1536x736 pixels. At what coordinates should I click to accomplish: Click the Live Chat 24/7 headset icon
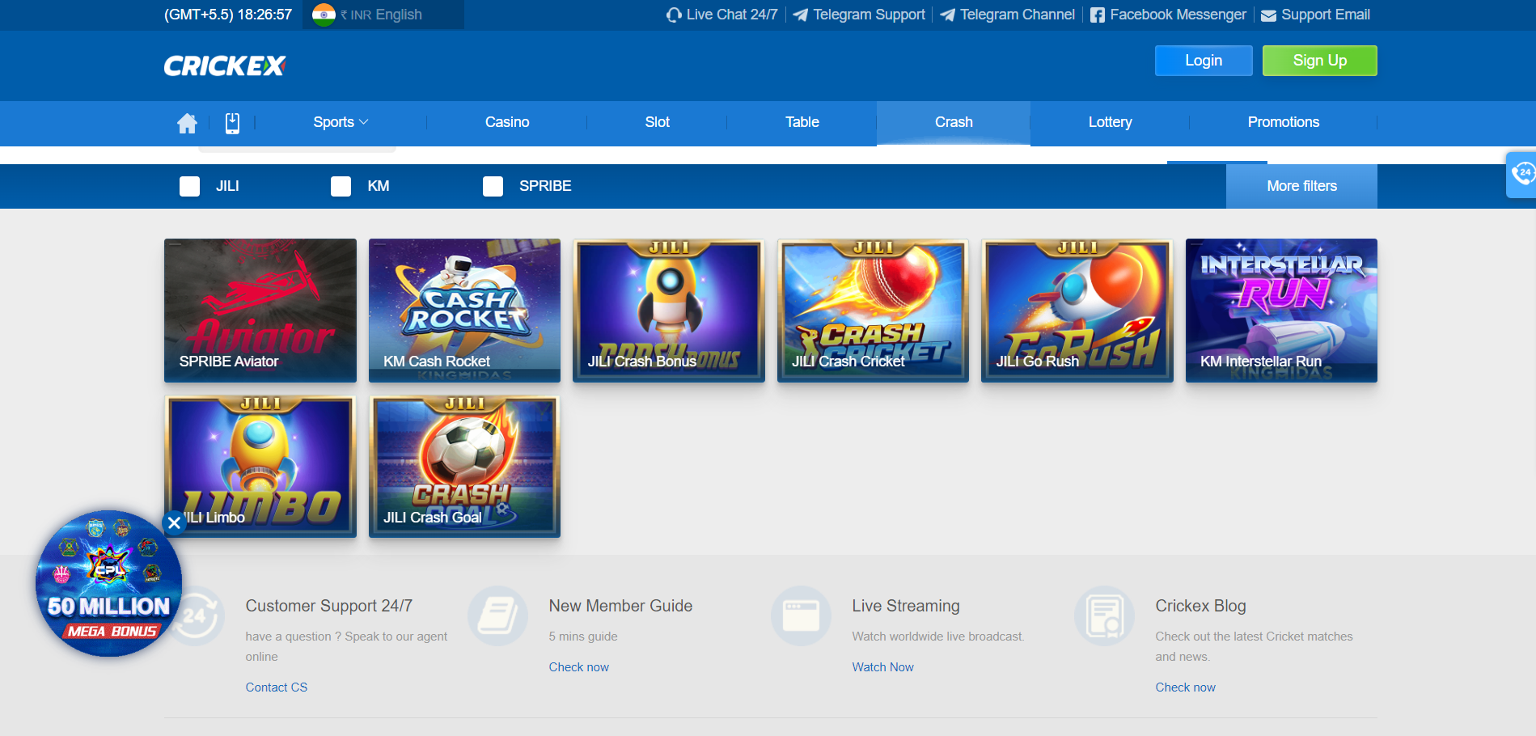[674, 15]
